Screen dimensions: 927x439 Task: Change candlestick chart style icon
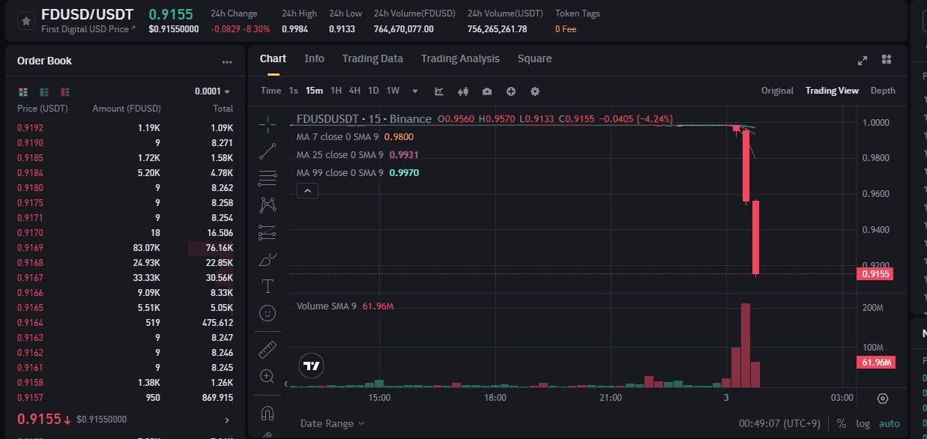463,91
